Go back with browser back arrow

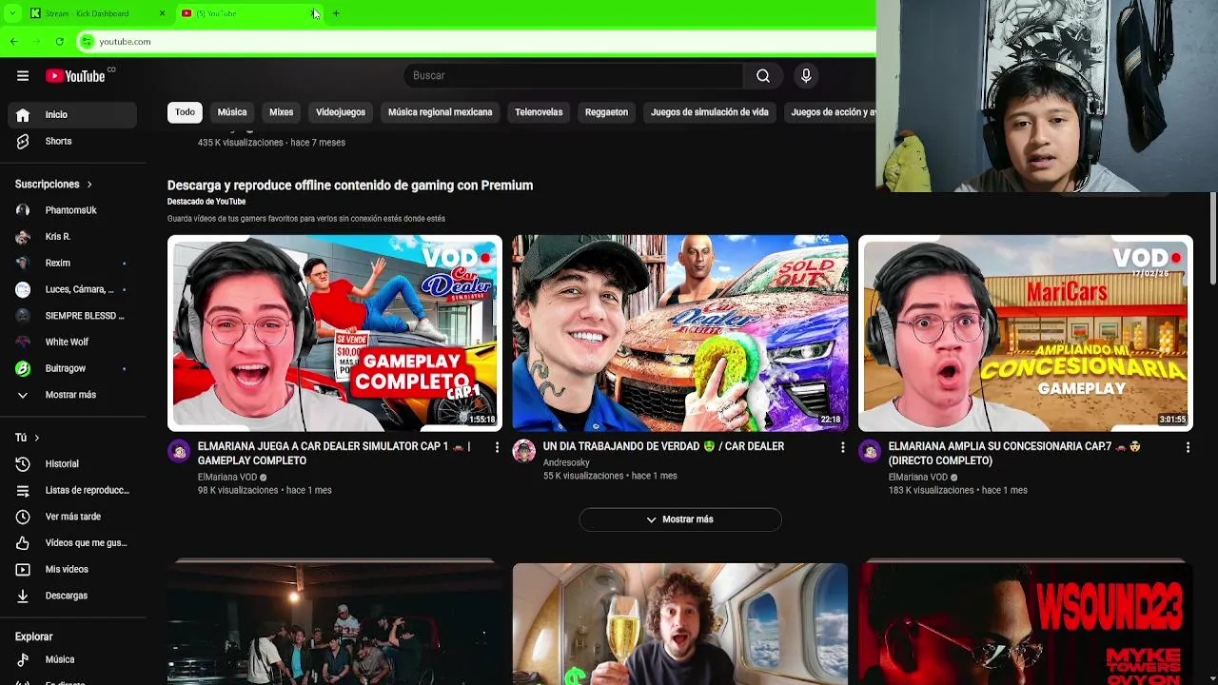click(x=14, y=42)
